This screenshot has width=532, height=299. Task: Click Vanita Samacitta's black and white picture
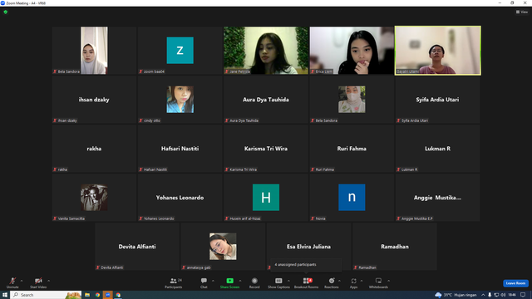(94, 198)
